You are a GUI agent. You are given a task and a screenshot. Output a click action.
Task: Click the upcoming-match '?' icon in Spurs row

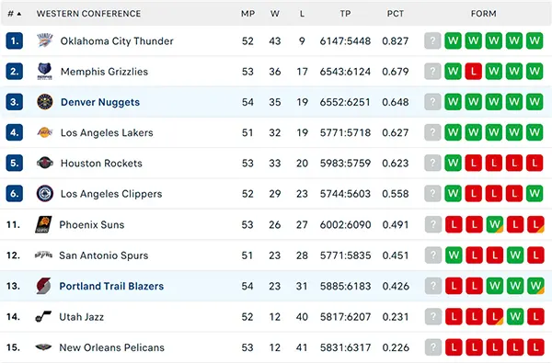[x=433, y=255]
